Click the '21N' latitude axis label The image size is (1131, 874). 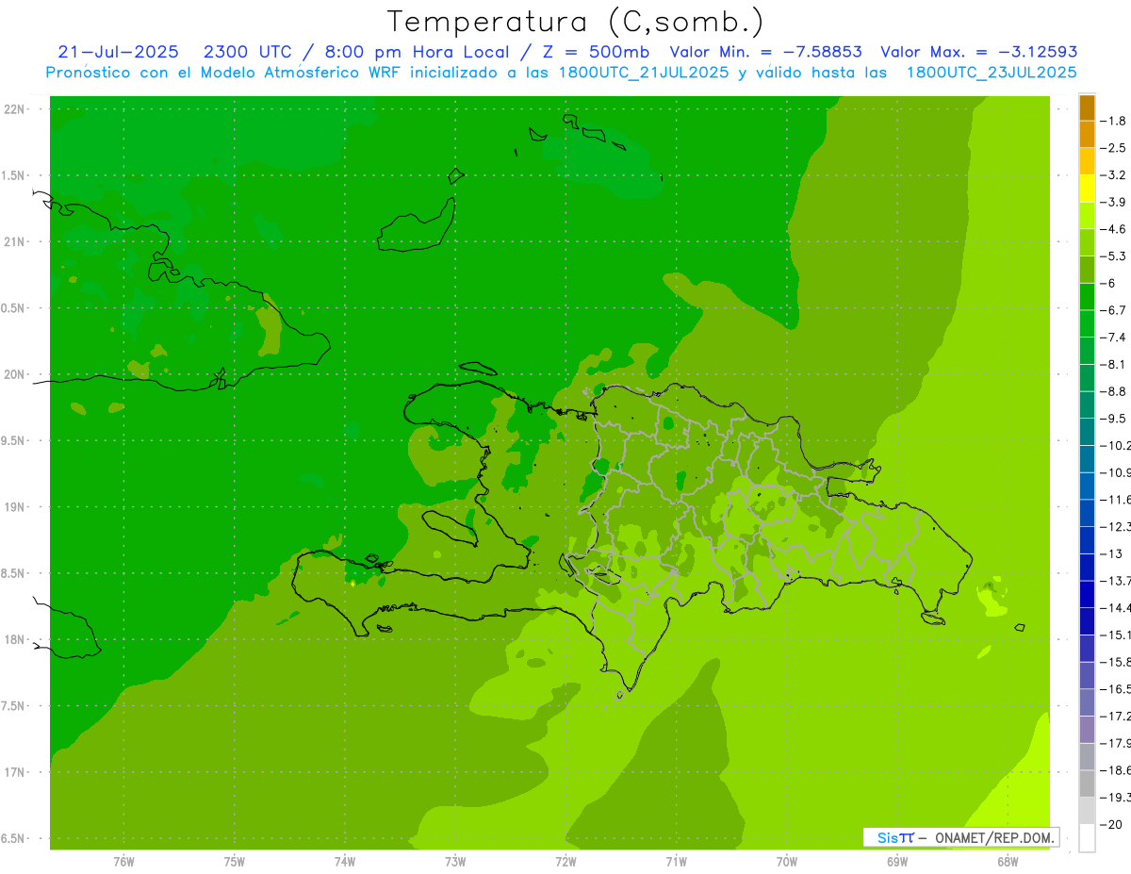tap(14, 241)
